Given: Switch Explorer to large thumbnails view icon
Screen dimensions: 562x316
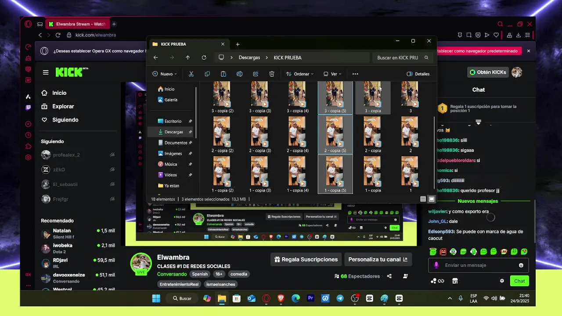Looking at the screenshot, I should coord(432,199).
